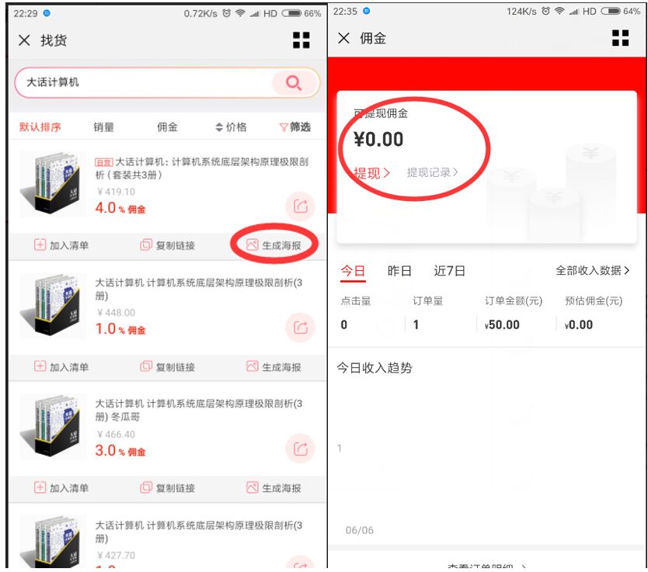The height and width of the screenshot is (572, 648).
Task: Open the 自营 大话计算机 套装共3册 title
Action: (x=202, y=168)
